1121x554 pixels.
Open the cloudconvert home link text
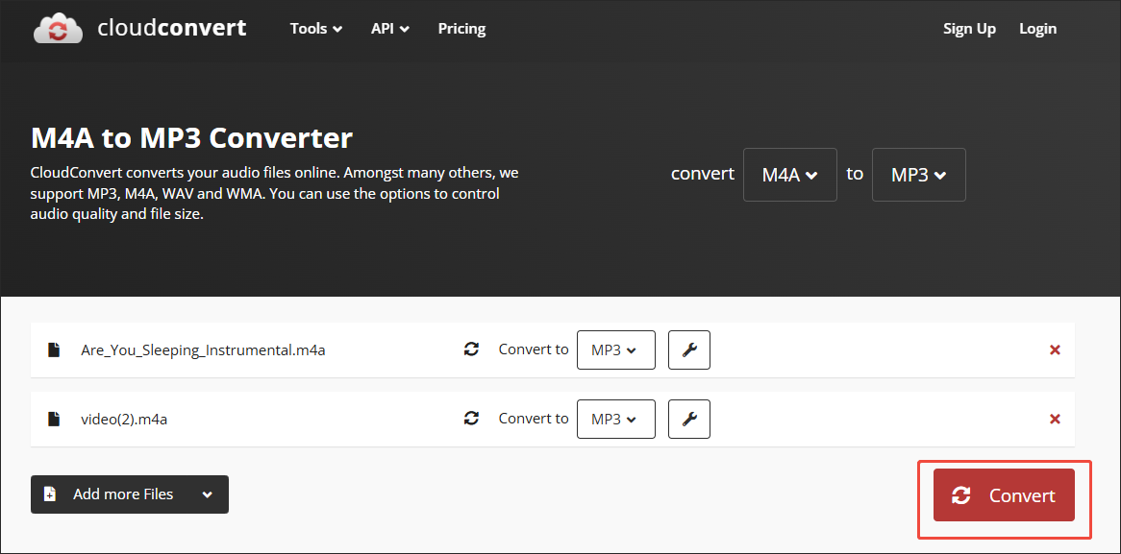(171, 29)
